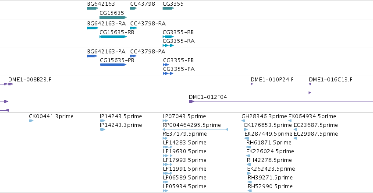
Task: Select the DME1-008B23.F feature glyph
Action: (11, 84)
